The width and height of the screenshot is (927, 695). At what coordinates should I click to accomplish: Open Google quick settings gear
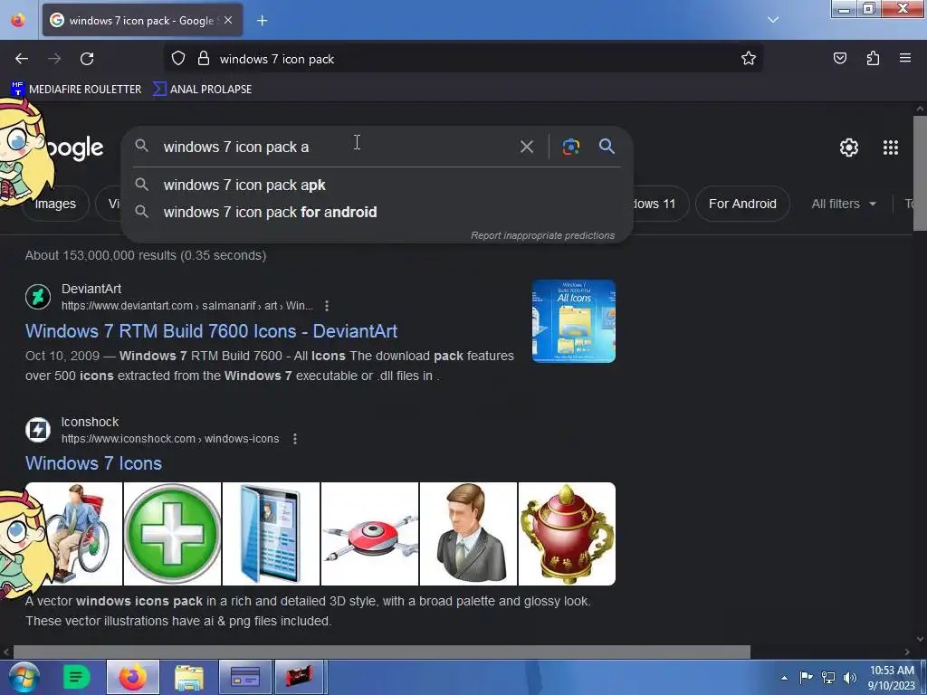click(849, 148)
